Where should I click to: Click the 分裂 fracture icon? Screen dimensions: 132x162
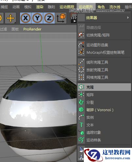point(81,102)
